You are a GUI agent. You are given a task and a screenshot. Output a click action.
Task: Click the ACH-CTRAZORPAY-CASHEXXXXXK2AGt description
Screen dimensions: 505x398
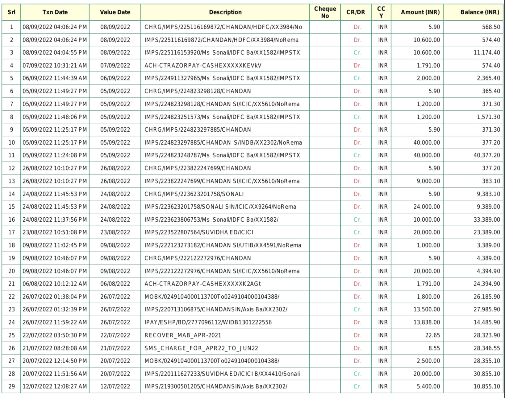[202, 284]
